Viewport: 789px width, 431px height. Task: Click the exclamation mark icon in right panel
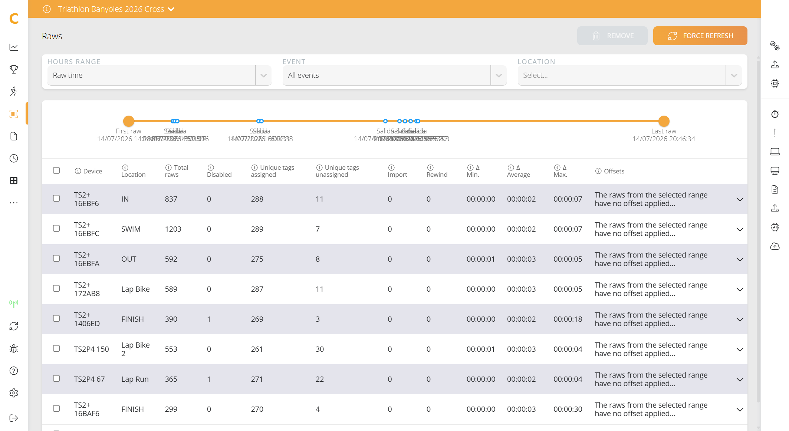(775, 133)
